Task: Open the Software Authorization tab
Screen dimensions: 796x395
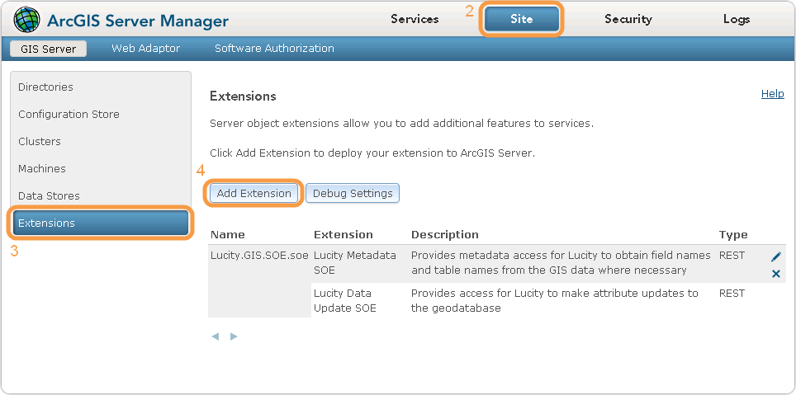Action: tap(274, 49)
